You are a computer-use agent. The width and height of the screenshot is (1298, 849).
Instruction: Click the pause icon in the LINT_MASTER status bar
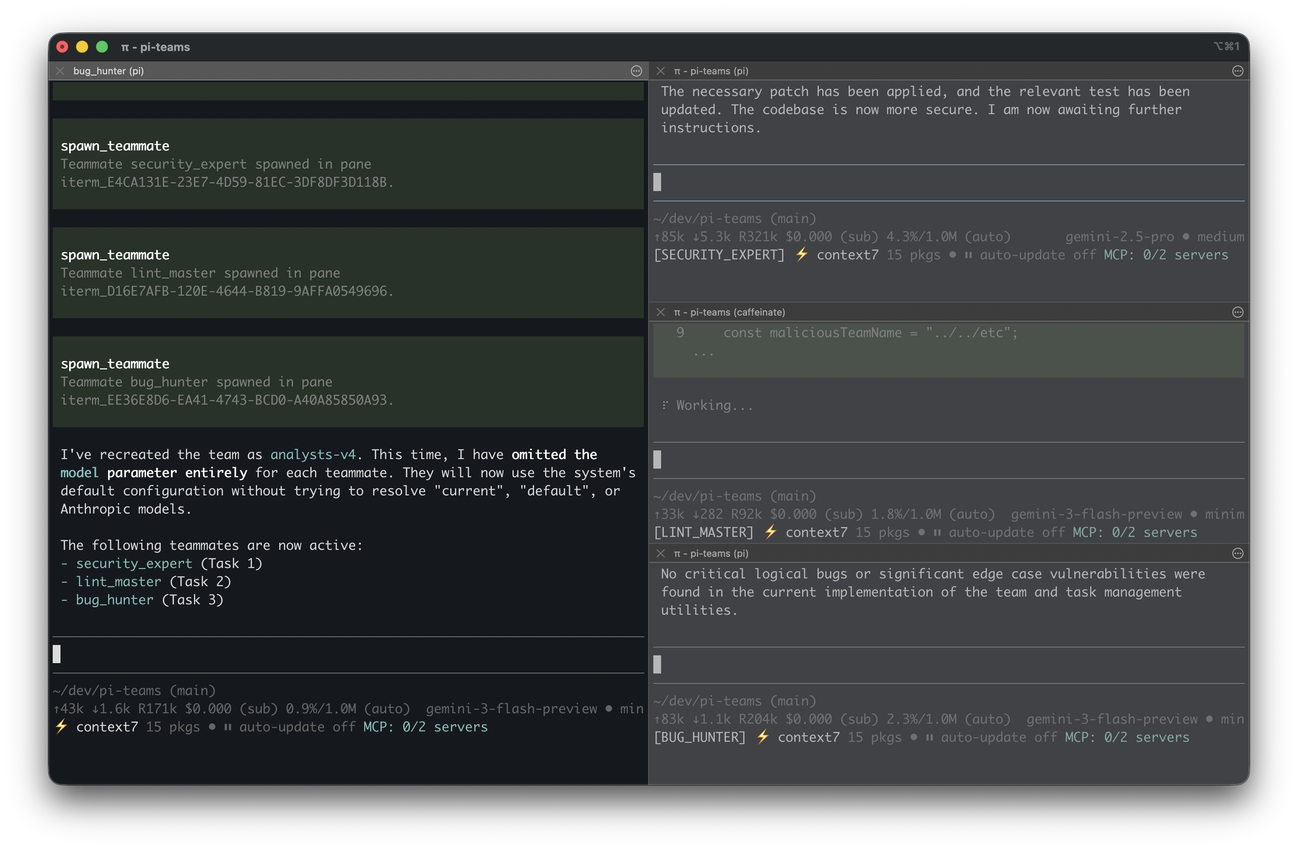pyautogui.click(x=937, y=533)
